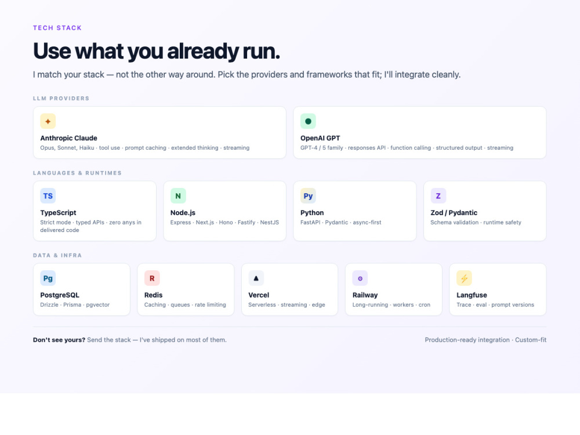Click the N Node.js icon
The width and height of the screenshot is (580, 435).
(x=178, y=196)
